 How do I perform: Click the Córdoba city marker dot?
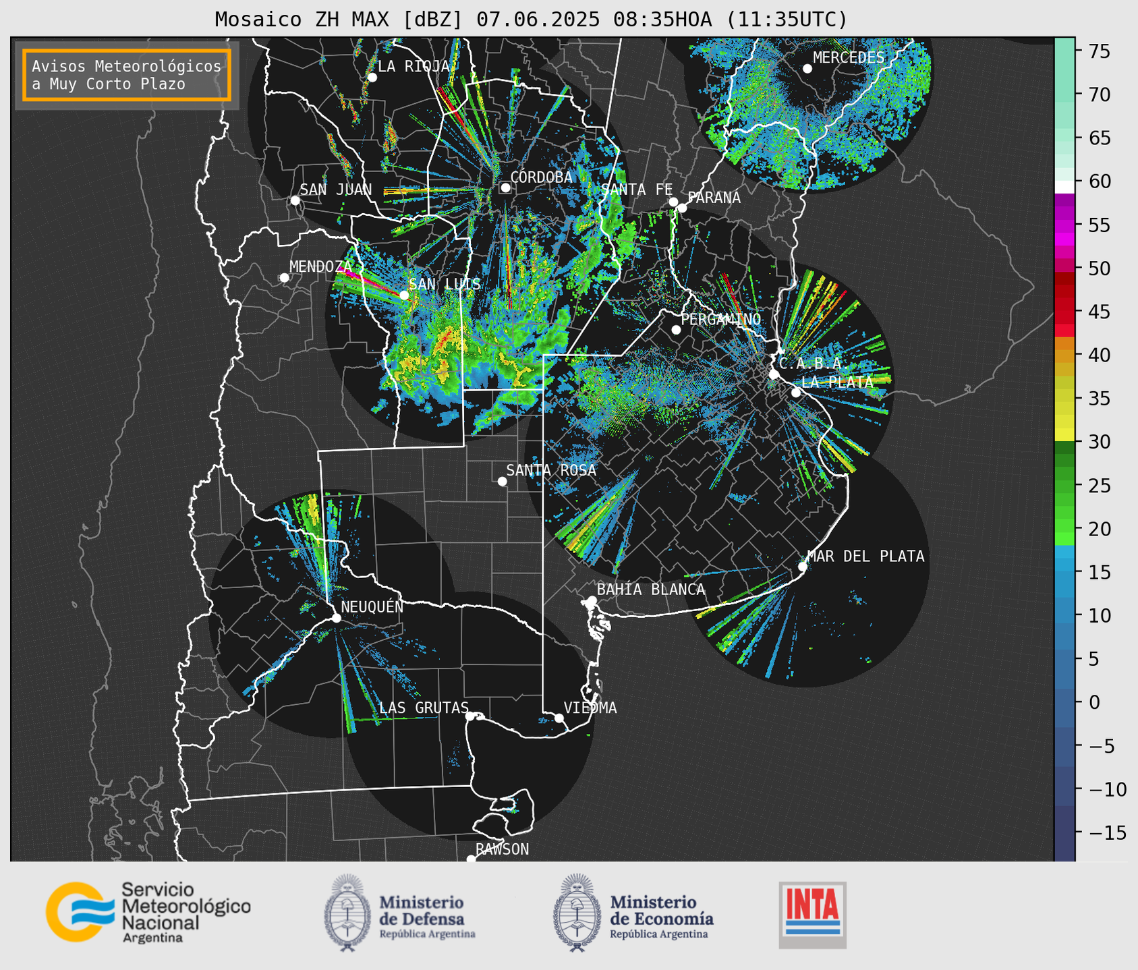[x=505, y=188]
